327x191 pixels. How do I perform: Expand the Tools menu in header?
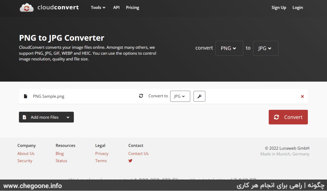click(98, 8)
